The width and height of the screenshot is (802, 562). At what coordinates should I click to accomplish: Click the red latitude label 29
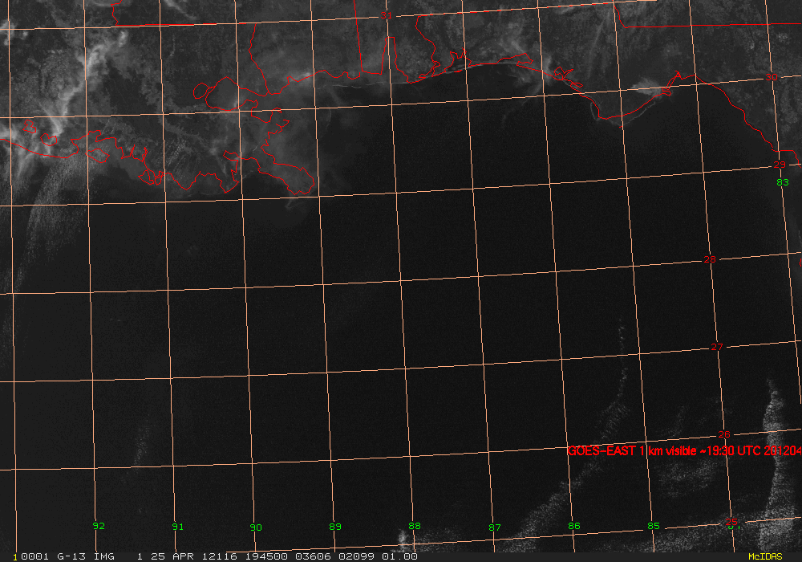point(780,165)
